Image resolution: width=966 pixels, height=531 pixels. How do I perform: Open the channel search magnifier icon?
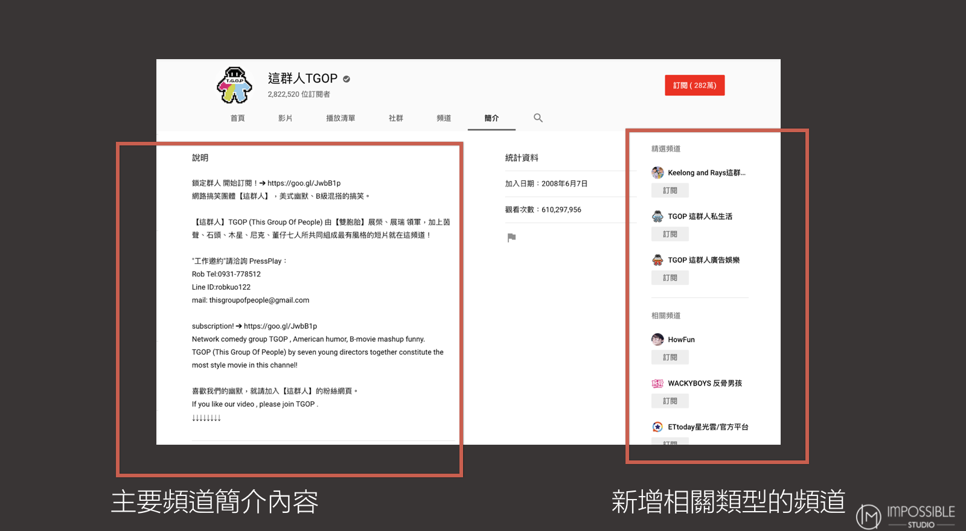pyautogui.click(x=538, y=118)
